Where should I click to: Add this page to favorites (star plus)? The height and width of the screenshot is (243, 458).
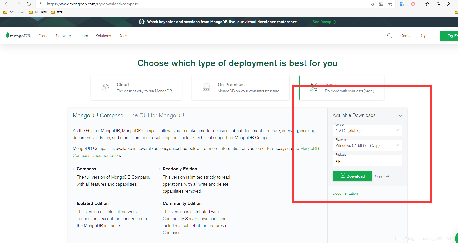390,4
